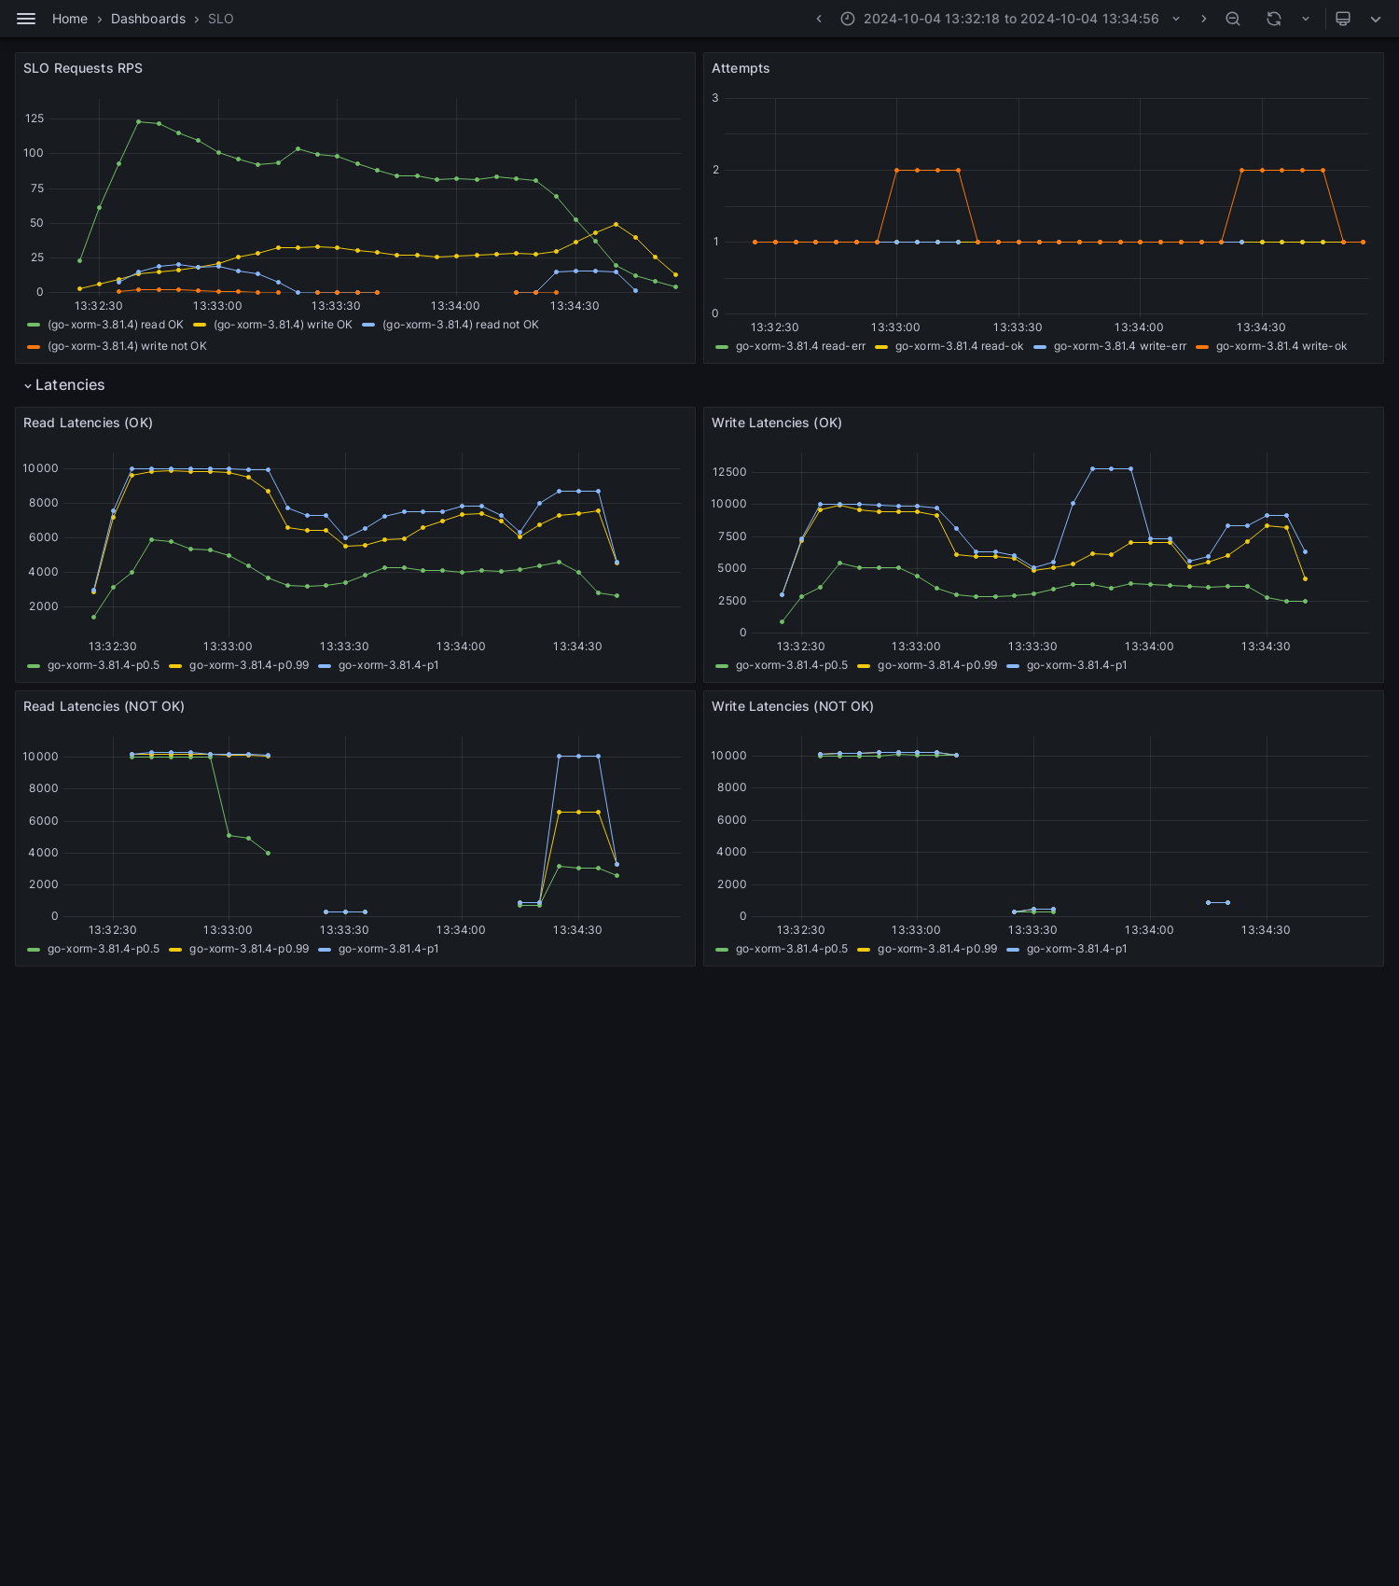Toggle read-err series in Attempts legend
Image resolution: width=1399 pixels, height=1586 pixels.
tap(800, 346)
